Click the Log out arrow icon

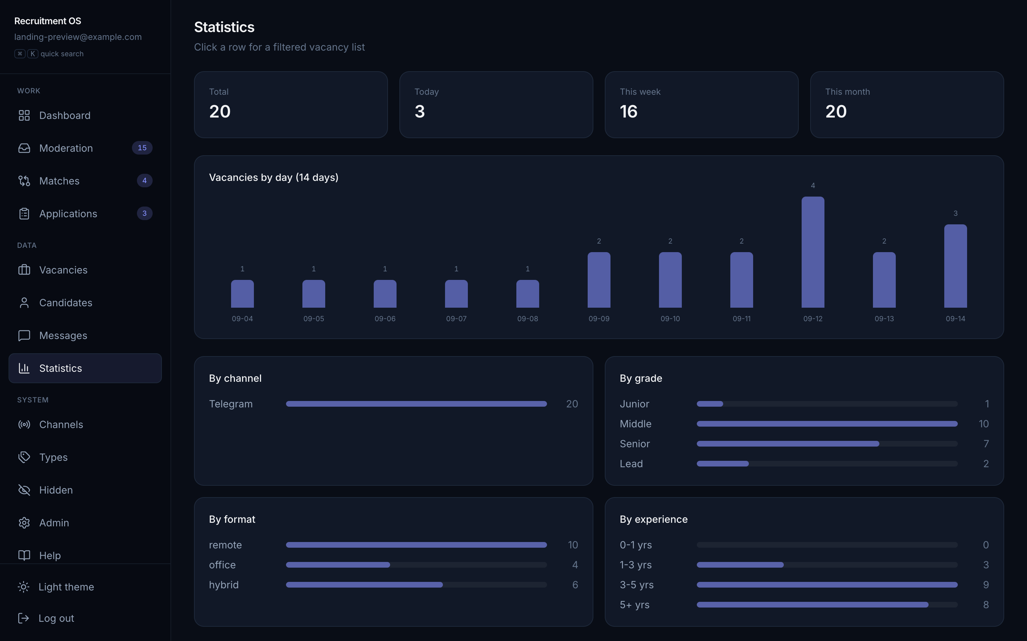click(24, 618)
